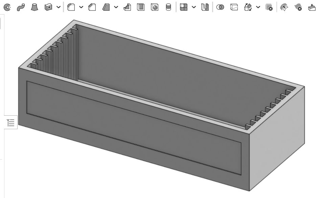
Task: Pick the Chamfer tool
Action: tap(92, 7)
